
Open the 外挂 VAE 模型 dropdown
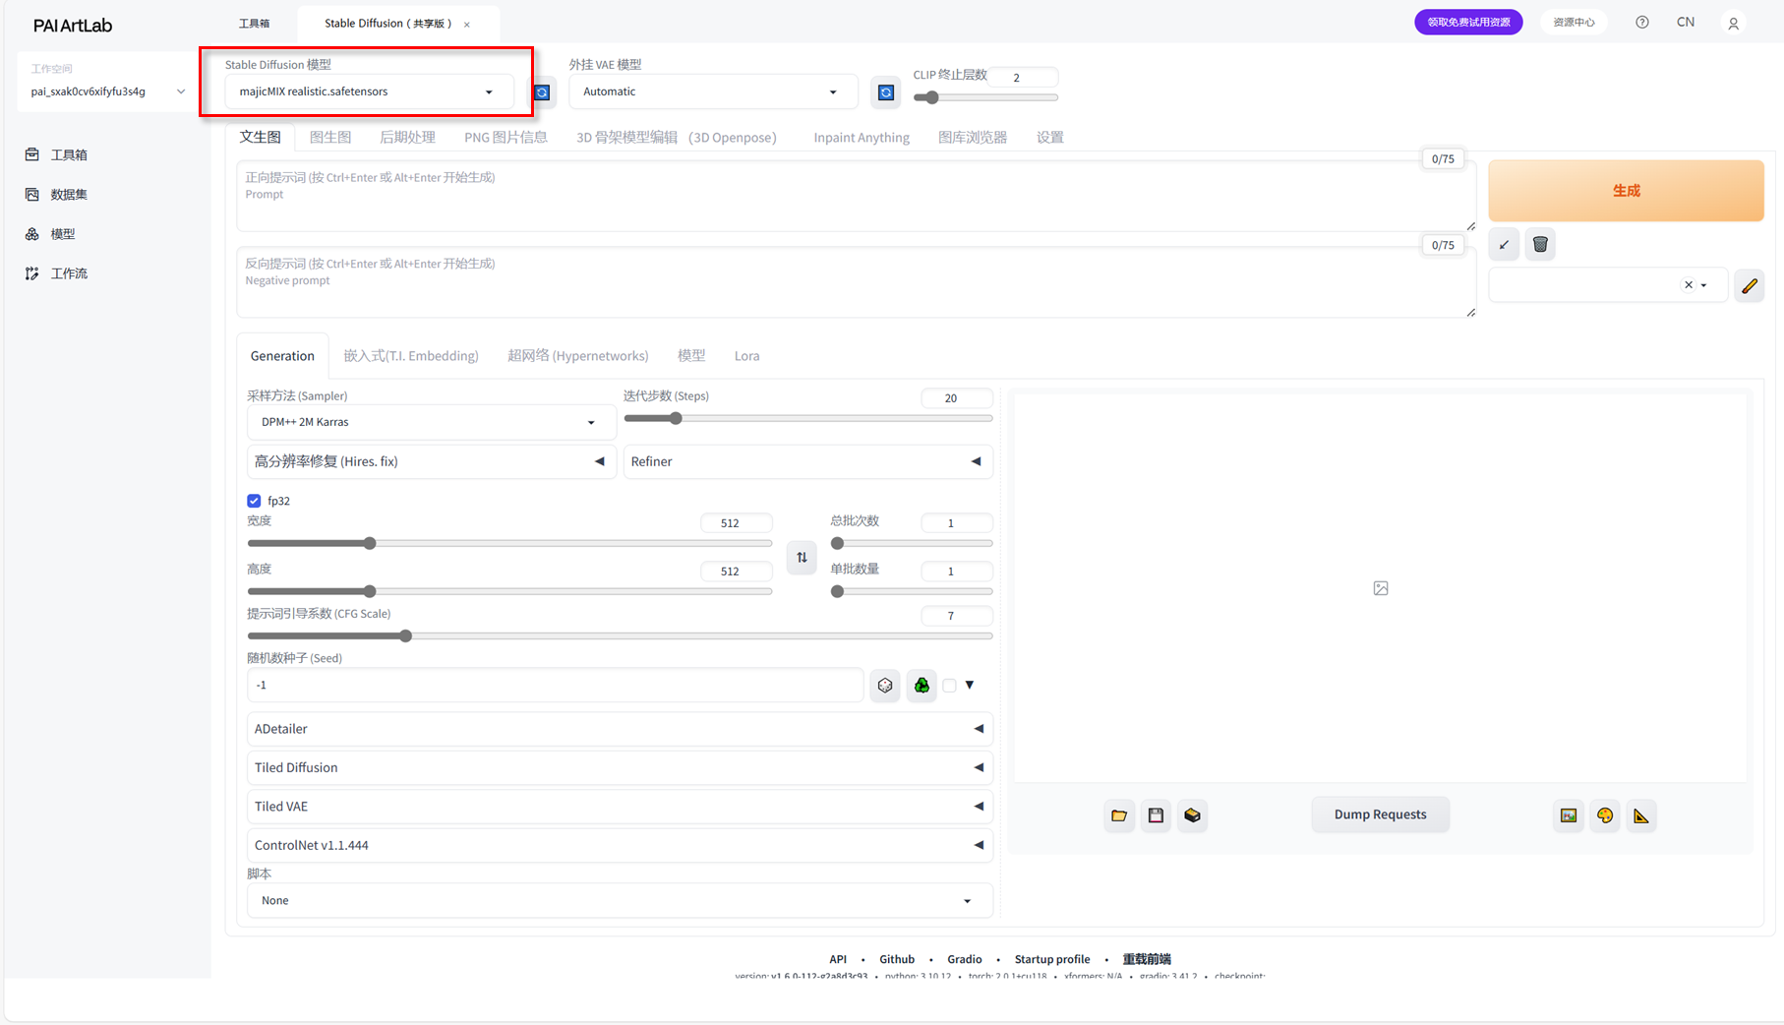(x=713, y=91)
